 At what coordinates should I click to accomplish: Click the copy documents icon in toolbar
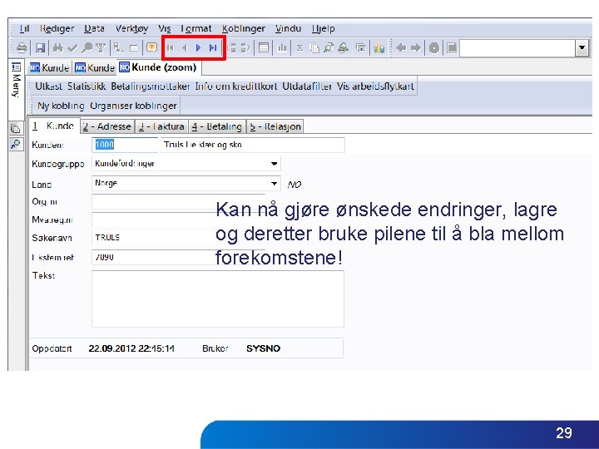[x=314, y=47]
